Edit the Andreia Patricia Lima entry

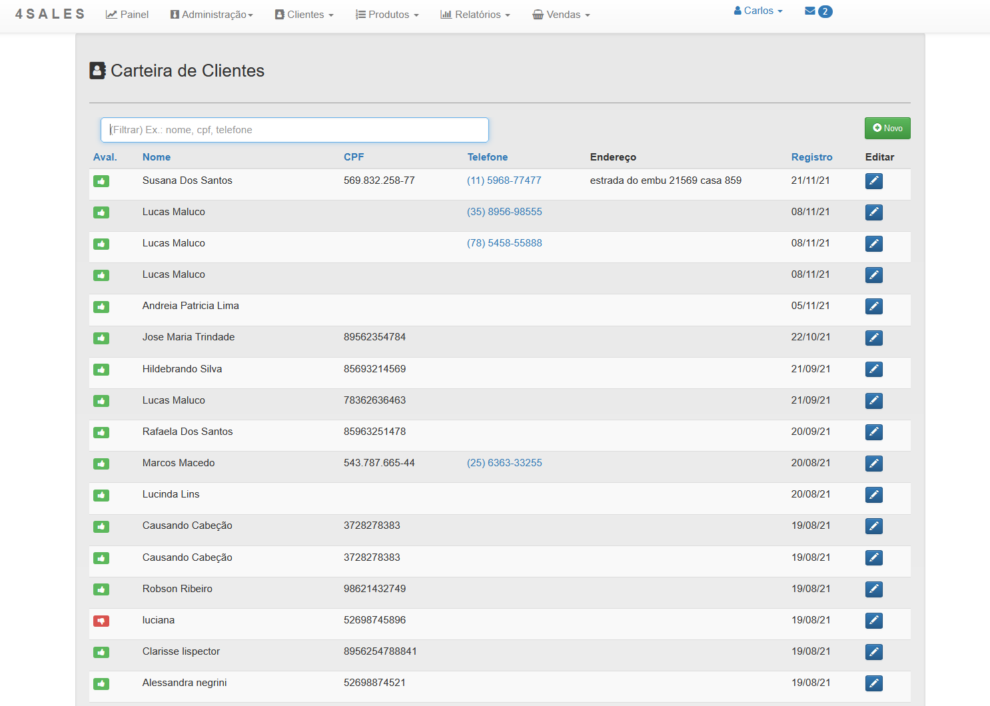coord(873,306)
